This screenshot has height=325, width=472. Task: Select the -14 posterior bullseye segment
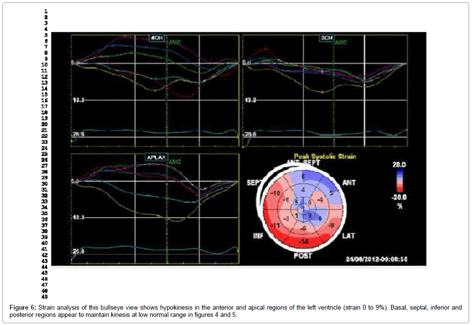pos(303,241)
